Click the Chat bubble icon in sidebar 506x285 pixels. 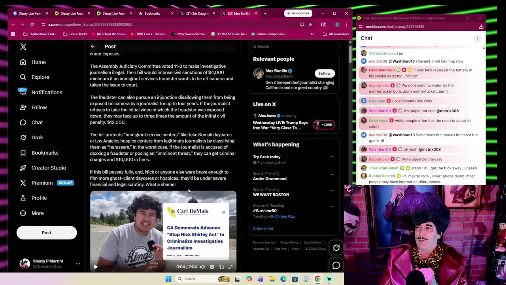pos(23,122)
